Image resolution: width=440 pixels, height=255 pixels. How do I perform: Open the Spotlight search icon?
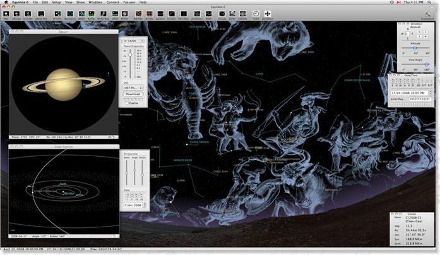point(430,2)
